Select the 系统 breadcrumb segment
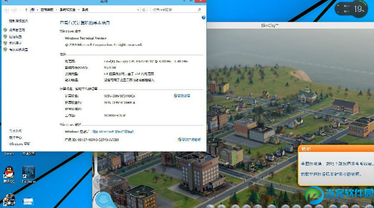Viewport: 374px width, 208px height. pos(85,10)
